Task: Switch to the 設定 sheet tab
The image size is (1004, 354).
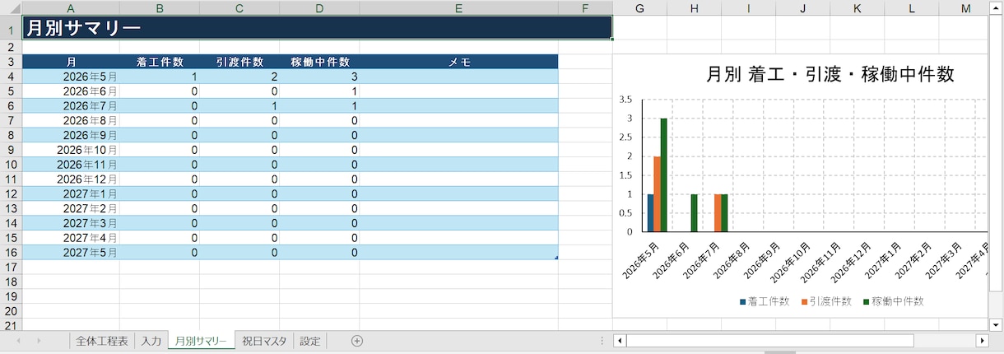Action: [310, 341]
